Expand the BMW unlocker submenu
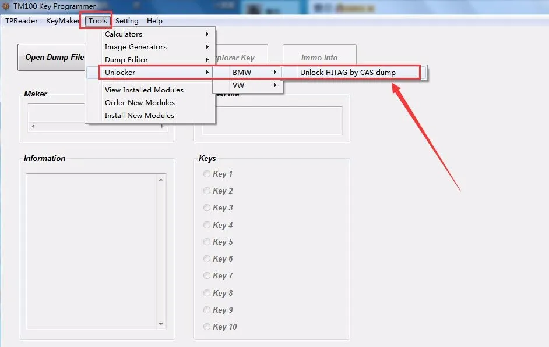The height and width of the screenshot is (347, 549). [248, 72]
